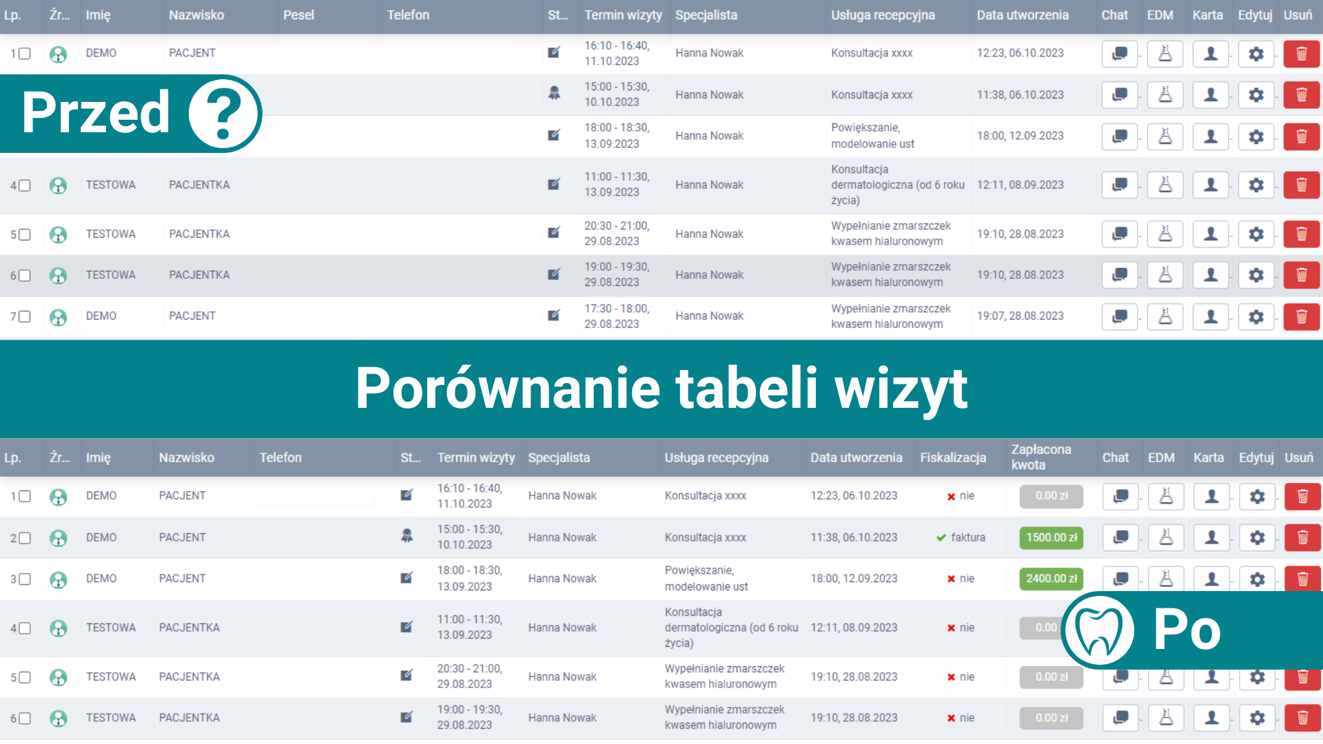Viewport: 1323px width, 744px height.
Task: Open EDM flask for 11:00 visit in Przed table
Action: click(x=1165, y=185)
